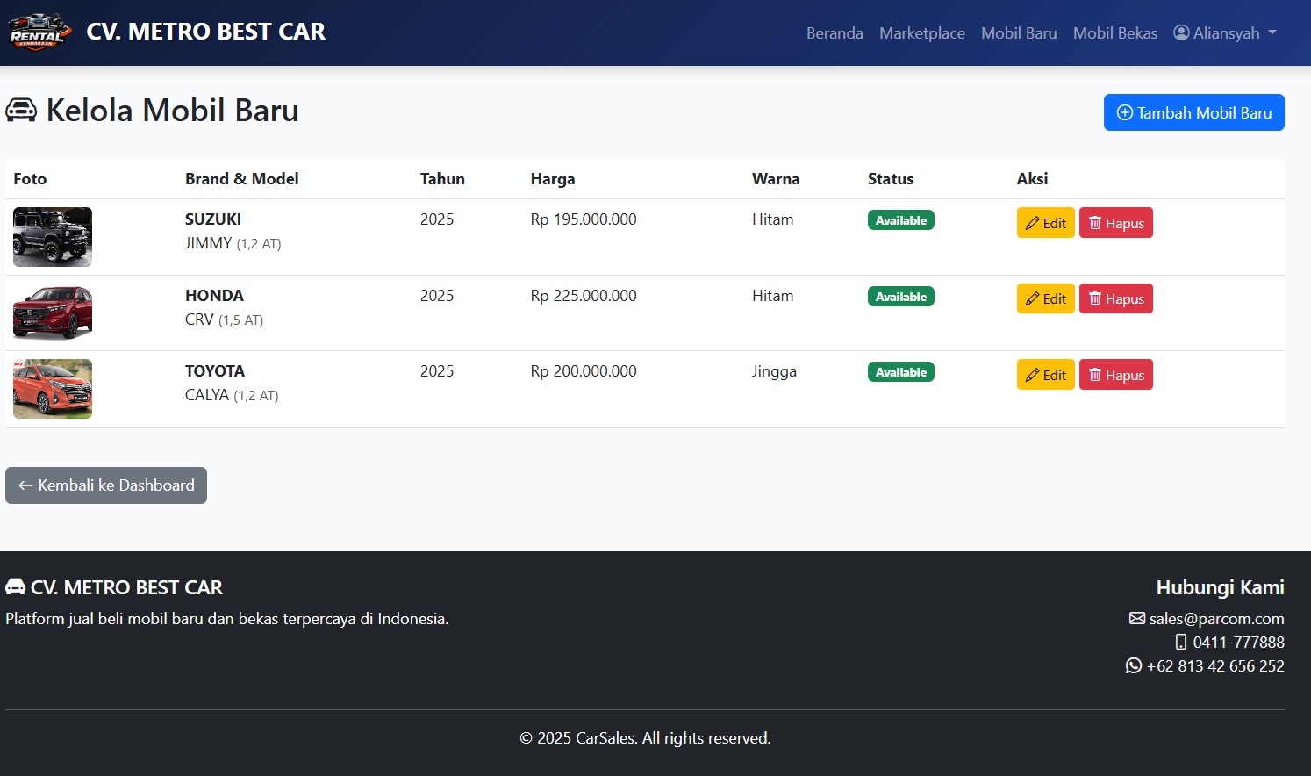The height and width of the screenshot is (776, 1311).
Task: Click the SUZUKI brand name
Action: [213, 219]
